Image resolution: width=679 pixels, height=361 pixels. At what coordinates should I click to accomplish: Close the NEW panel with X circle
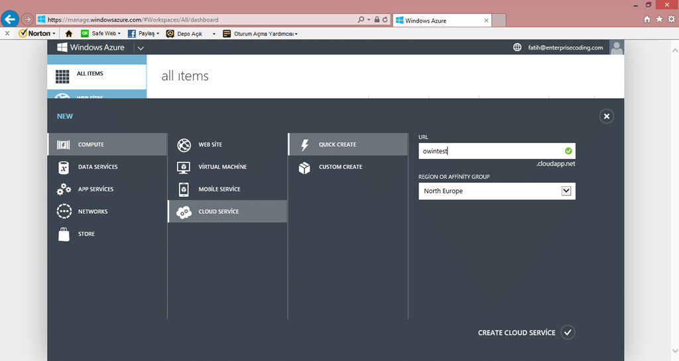(x=606, y=117)
